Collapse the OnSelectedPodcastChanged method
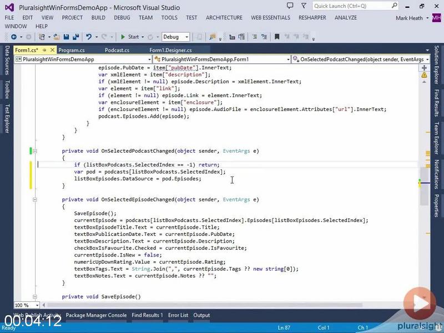444x333 pixels. [35, 151]
